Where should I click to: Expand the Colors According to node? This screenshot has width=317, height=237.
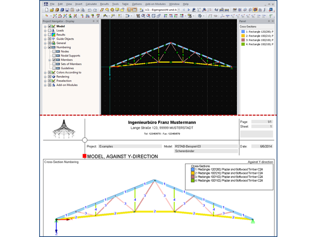pyautogui.click(x=45, y=72)
